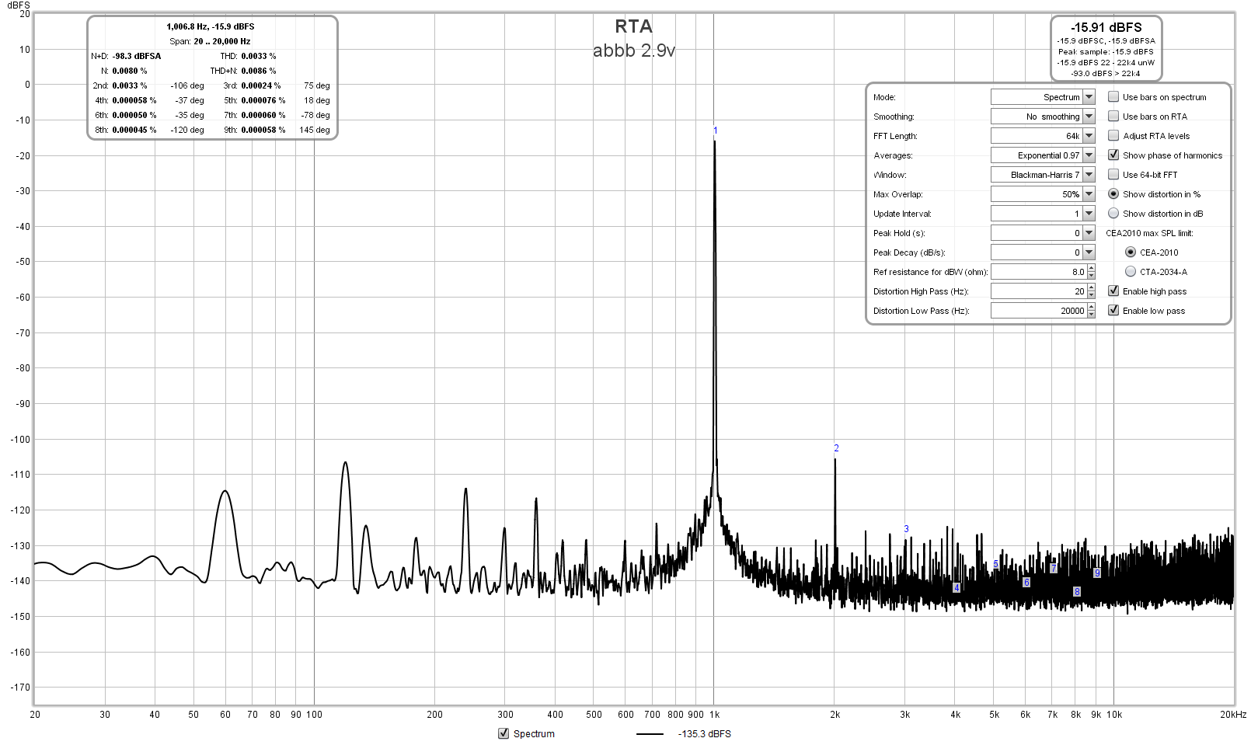This screenshot has width=1251, height=745.
Task: Open the Smoothing dropdown arrow
Action: (x=1089, y=117)
